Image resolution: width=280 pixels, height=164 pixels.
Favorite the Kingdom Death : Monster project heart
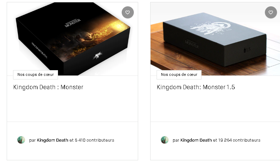128,12
